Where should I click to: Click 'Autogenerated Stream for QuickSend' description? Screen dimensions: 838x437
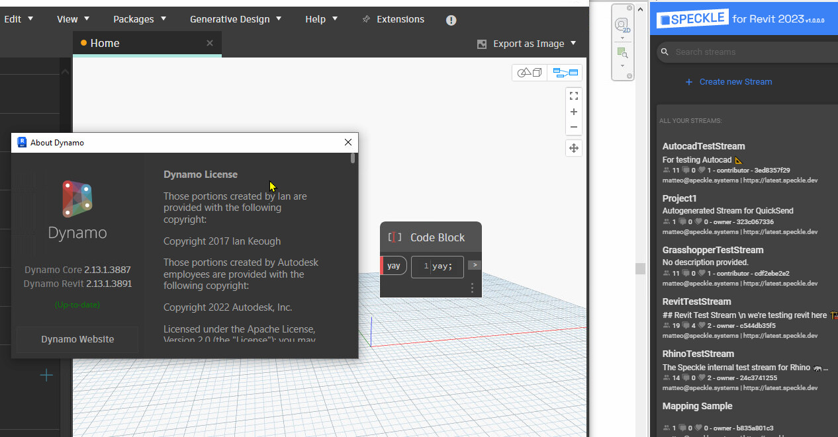point(728,211)
